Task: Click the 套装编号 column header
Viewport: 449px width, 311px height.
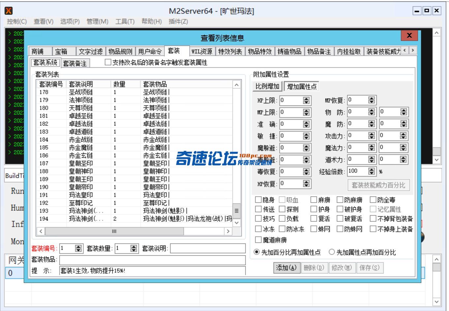Action: click(x=51, y=84)
